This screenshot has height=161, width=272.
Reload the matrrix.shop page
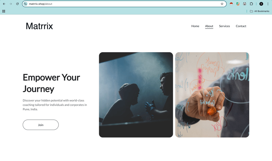17,4
